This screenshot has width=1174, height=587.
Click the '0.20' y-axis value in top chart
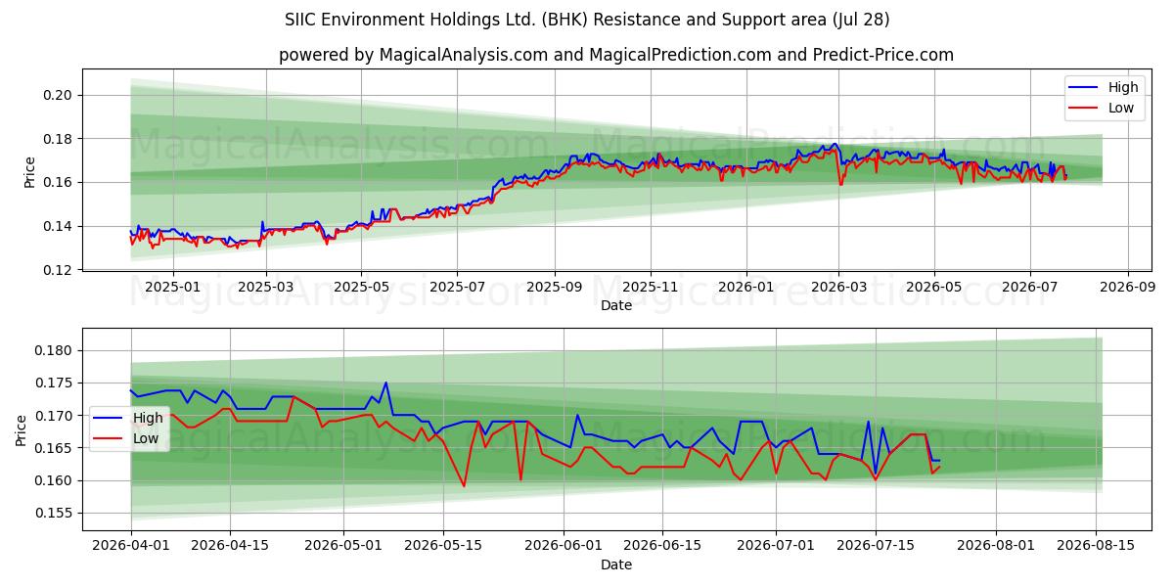pos(59,96)
